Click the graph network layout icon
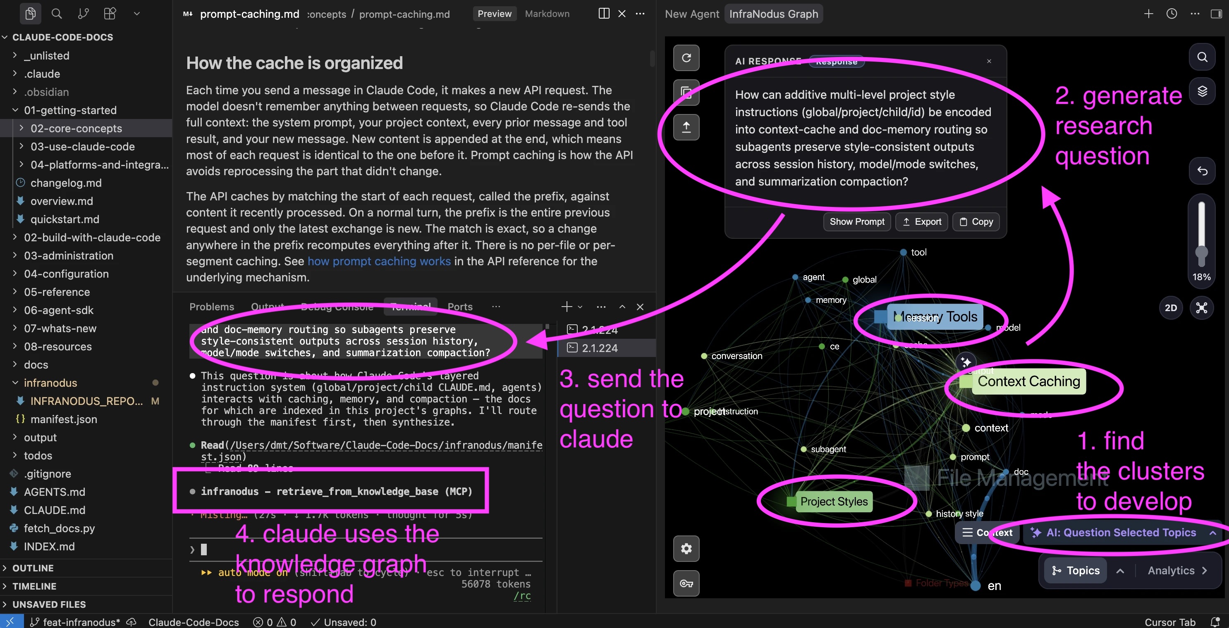 tap(1202, 307)
